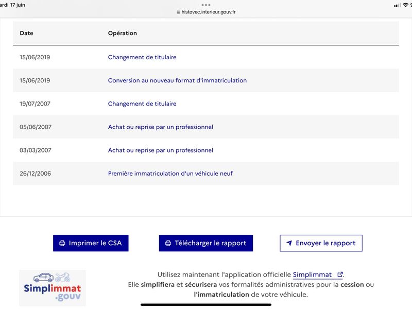Click the printer icon in Télécharger le rapport

point(168,243)
